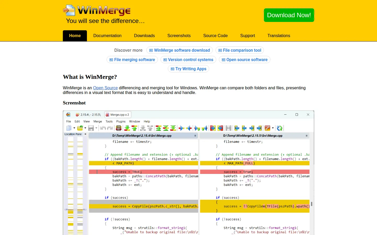Click the right file path D:\Temp\WinMerge\2.15.5\Src\Merge.cpp
The width and height of the screenshot is (377, 235).
pyautogui.click(x=253, y=136)
